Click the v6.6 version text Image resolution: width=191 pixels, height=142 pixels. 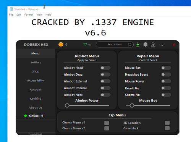(95, 33)
